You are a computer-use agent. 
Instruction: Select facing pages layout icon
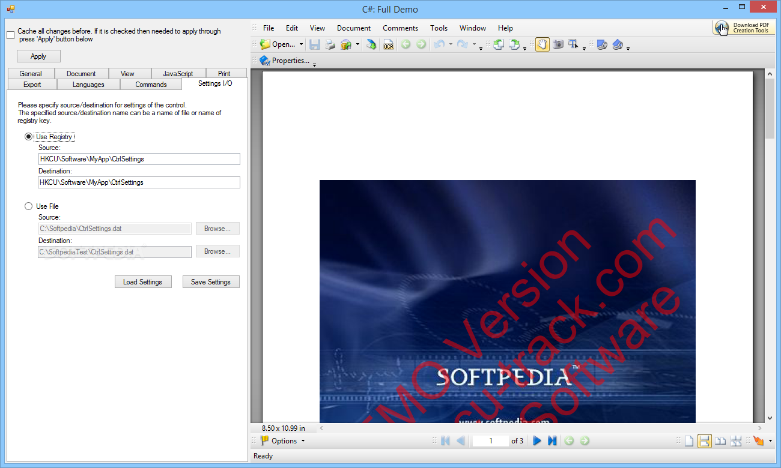coord(720,441)
